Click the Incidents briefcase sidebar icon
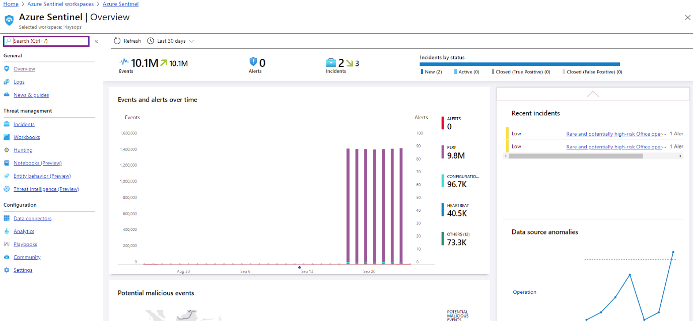The image size is (693, 321). coord(7,124)
